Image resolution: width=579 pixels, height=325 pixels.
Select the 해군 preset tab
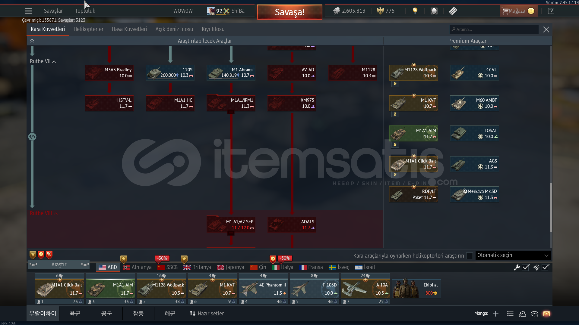(170, 314)
